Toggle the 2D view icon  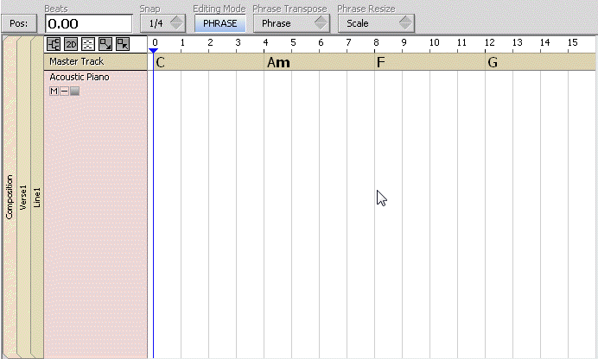point(71,45)
